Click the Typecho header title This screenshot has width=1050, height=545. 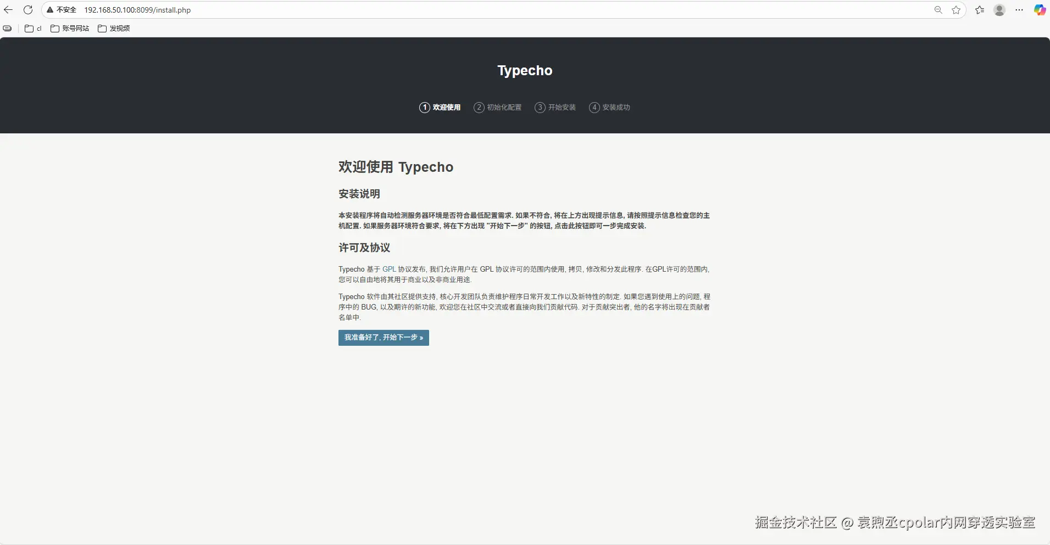coord(525,71)
